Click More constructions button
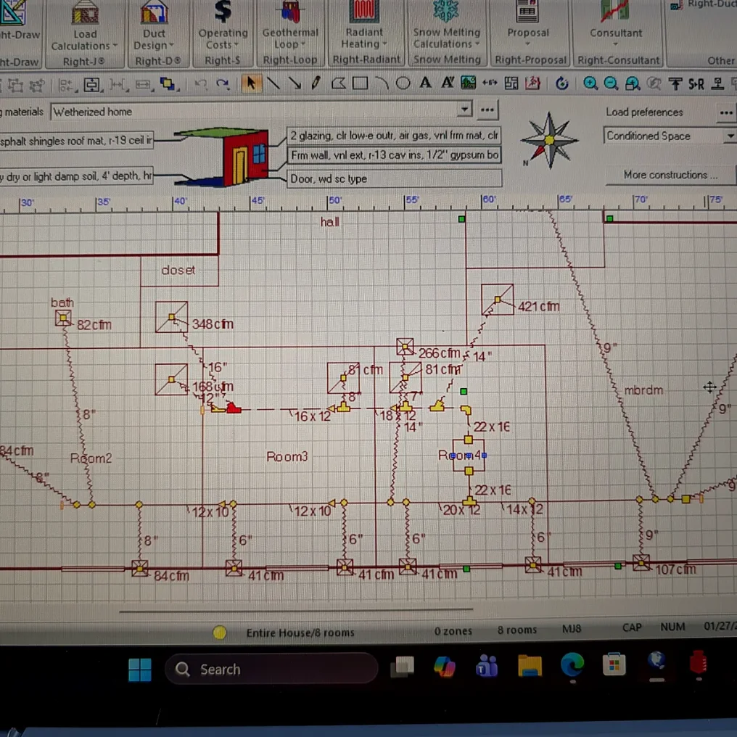Screen dimensions: 737x737 pyautogui.click(x=670, y=175)
